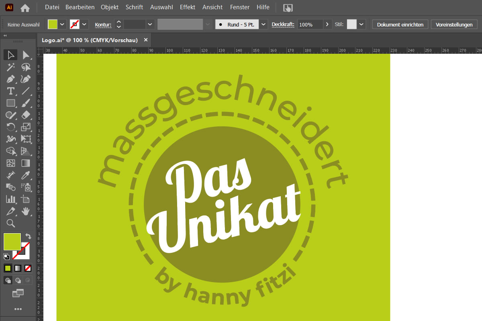Screen dimensions: 482x321
Task: Select the Eyedropper tool
Action: point(26,175)
